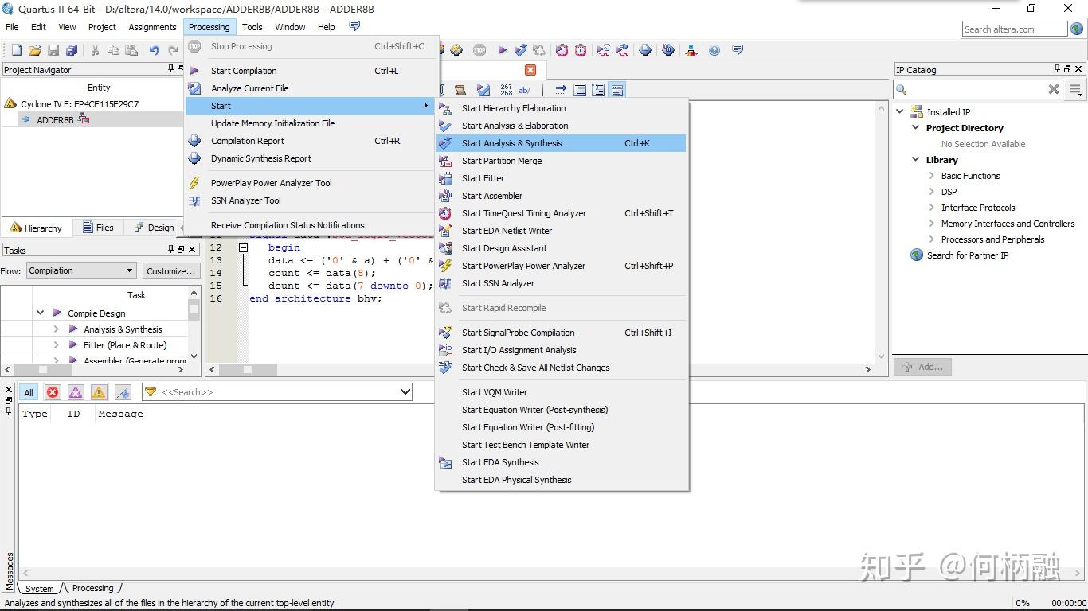
Task: Click the Tasks panel horizontal scrollbar
Action: [95, 369]
